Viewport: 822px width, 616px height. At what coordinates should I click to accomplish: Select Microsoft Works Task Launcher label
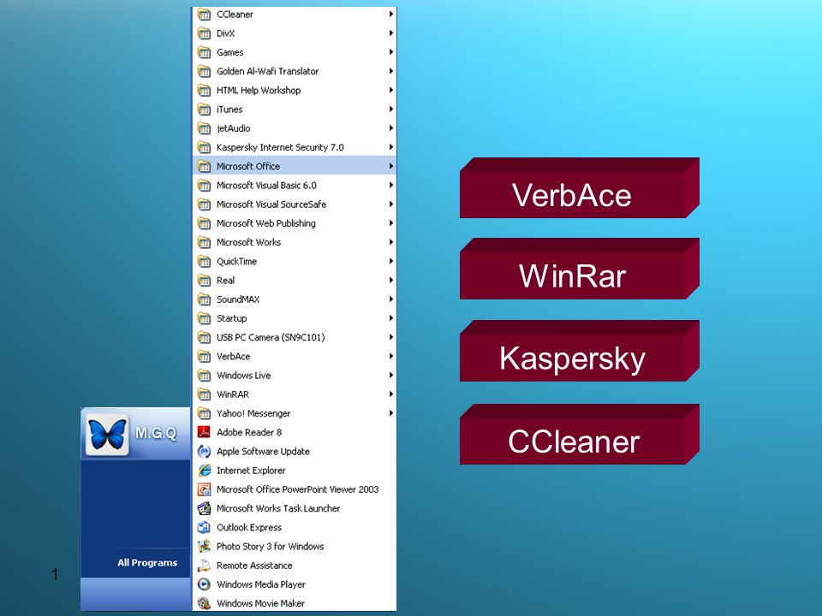point(278,508)
